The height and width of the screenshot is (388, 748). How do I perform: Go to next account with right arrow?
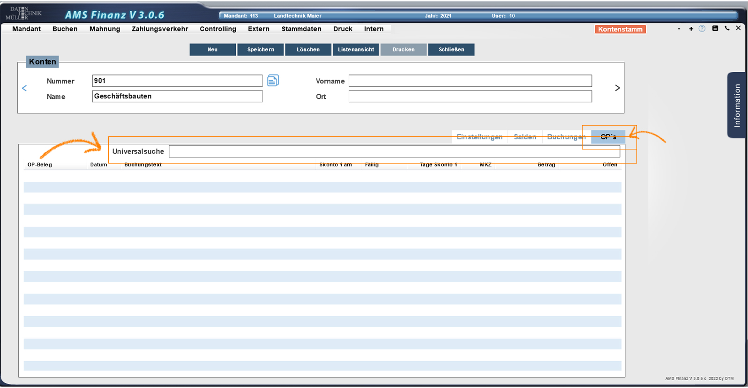click(617, 88)
